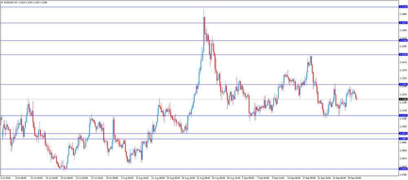The image size is (408, 180).
Task: Click the 26 Aug 00:00 time axis label
Action: coord(218,178)
